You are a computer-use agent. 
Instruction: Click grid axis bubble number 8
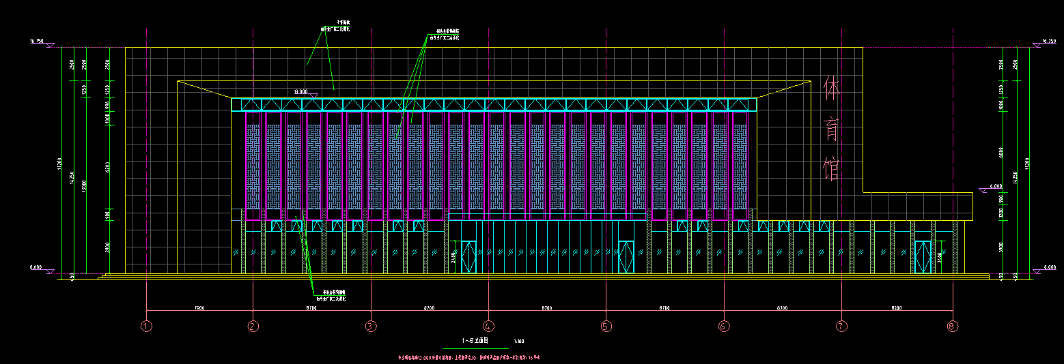[x=953, y=327]
